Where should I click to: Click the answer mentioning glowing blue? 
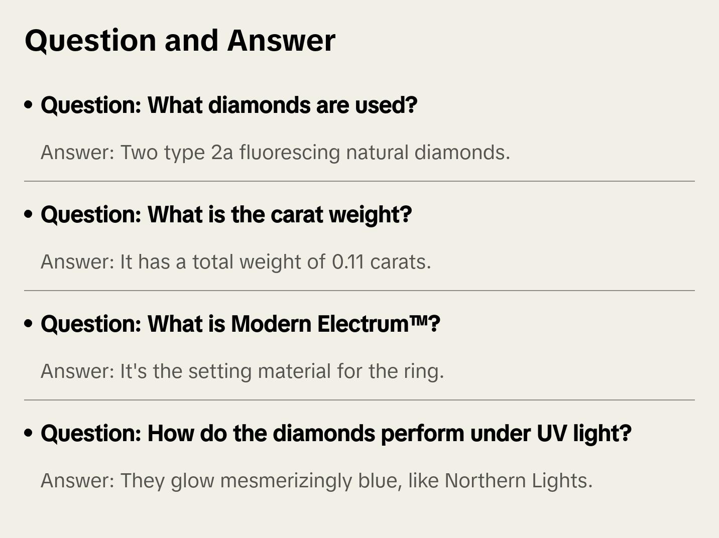click(316, 481)
